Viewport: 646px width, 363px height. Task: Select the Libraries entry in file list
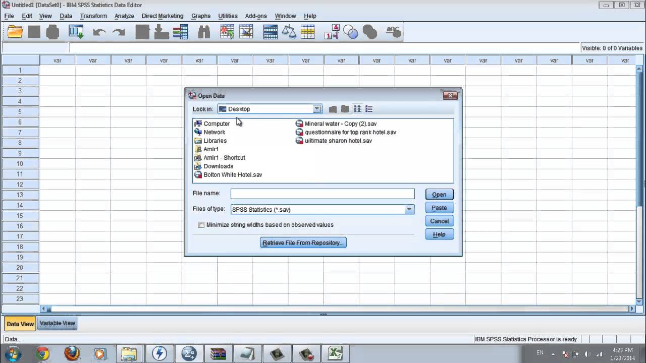[210, 141]
